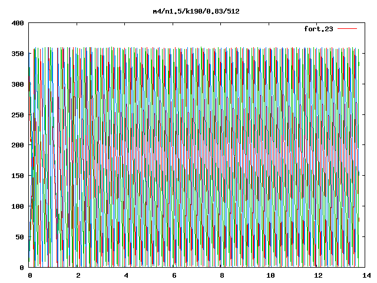Click the y-axis label 300

point(18,84)
